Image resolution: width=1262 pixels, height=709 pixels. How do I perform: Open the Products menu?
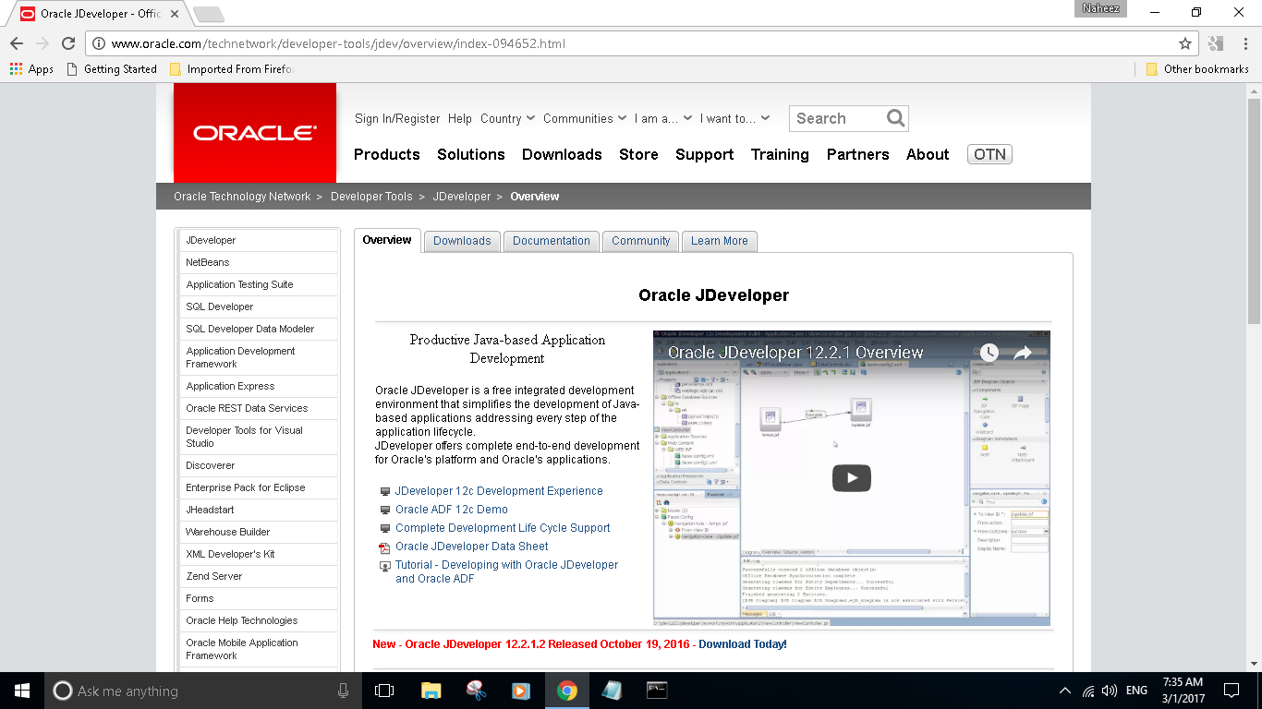tap(387, 154)
